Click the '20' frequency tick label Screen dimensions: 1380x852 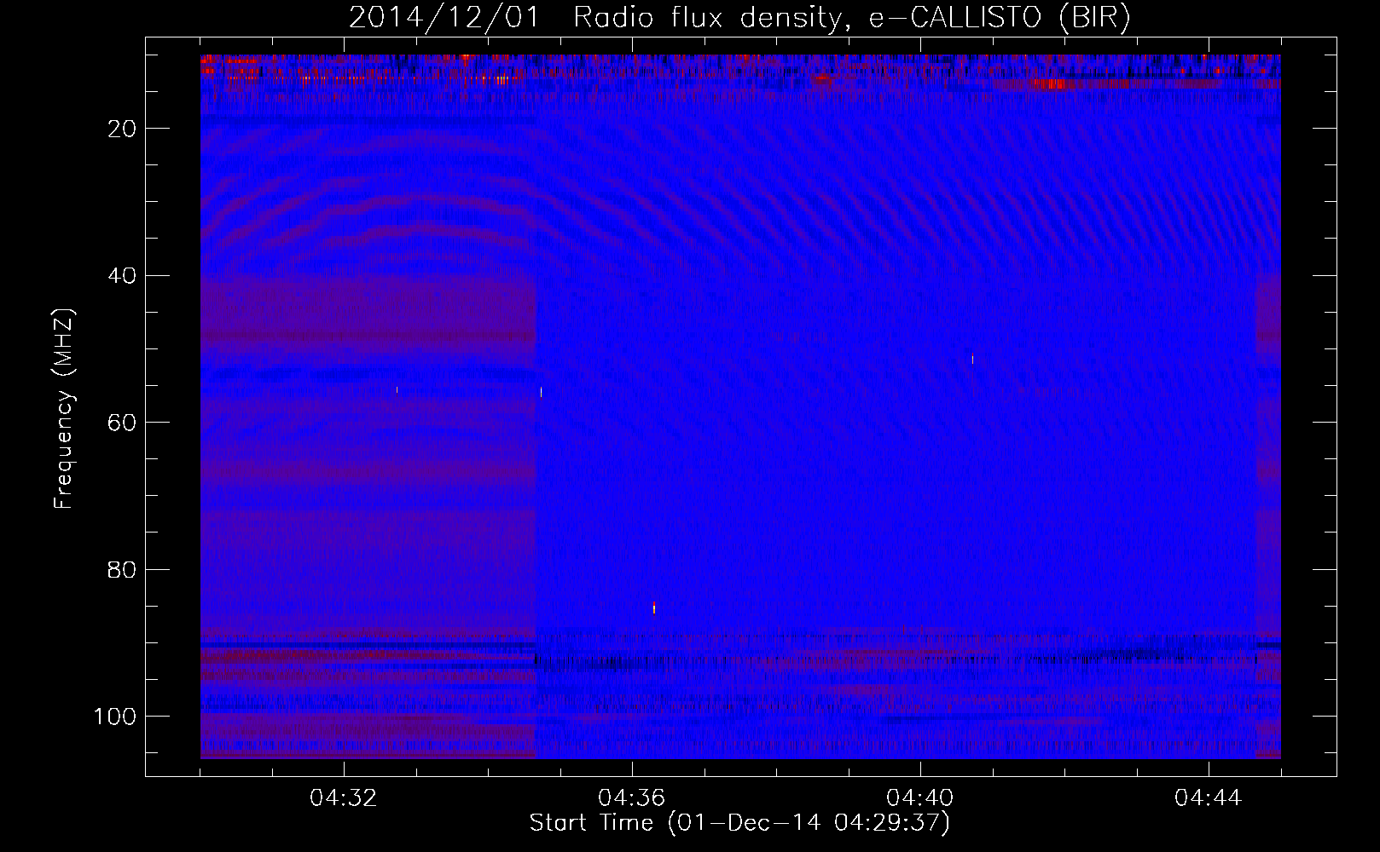point(123,129)
